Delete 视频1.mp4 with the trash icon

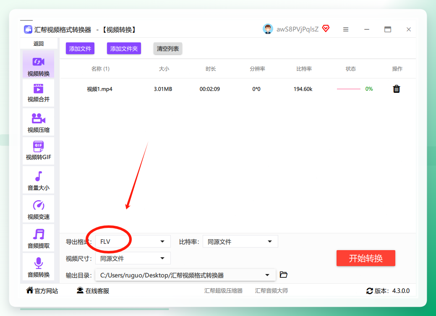pyautogui.click(x=397, y=89)
